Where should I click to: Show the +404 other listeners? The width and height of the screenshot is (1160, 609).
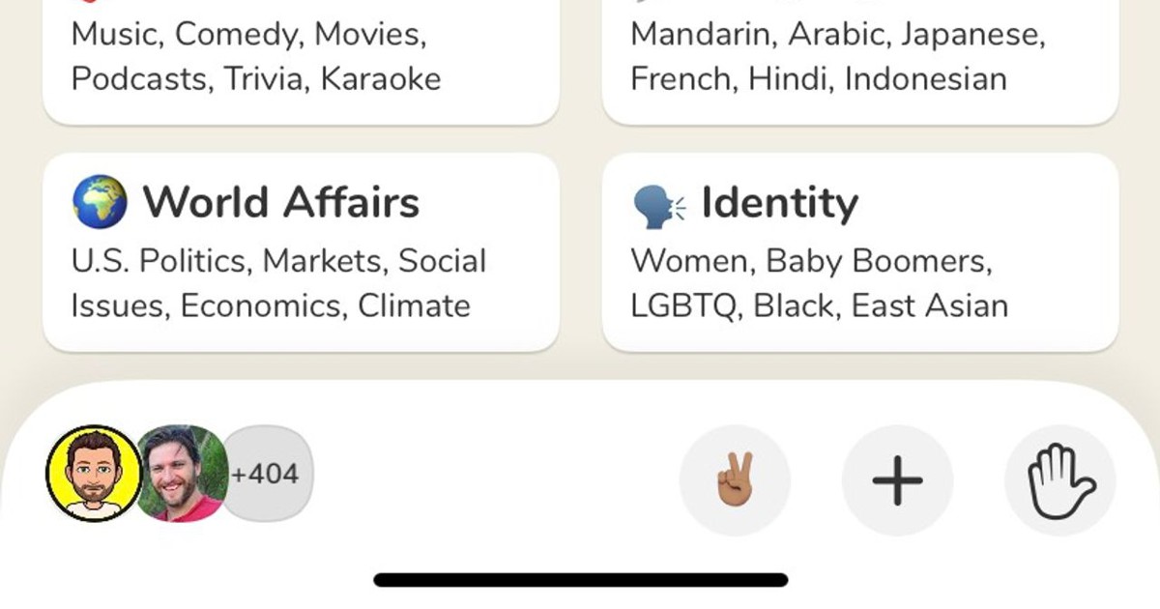[x=267, y=475]
